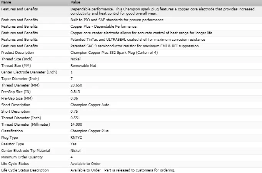The image size is (262, 173).
Task: Click the 'Champion Copper Auto' value
Action: [x=90, y=105]
